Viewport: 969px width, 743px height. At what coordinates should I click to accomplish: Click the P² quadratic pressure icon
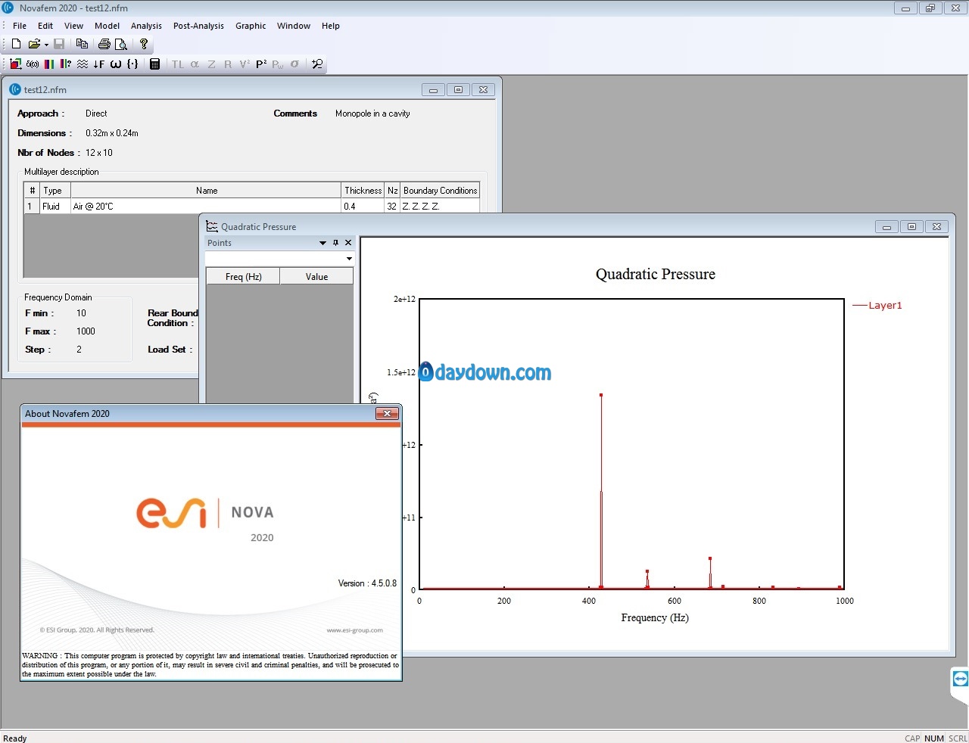[x=261, y=64]
